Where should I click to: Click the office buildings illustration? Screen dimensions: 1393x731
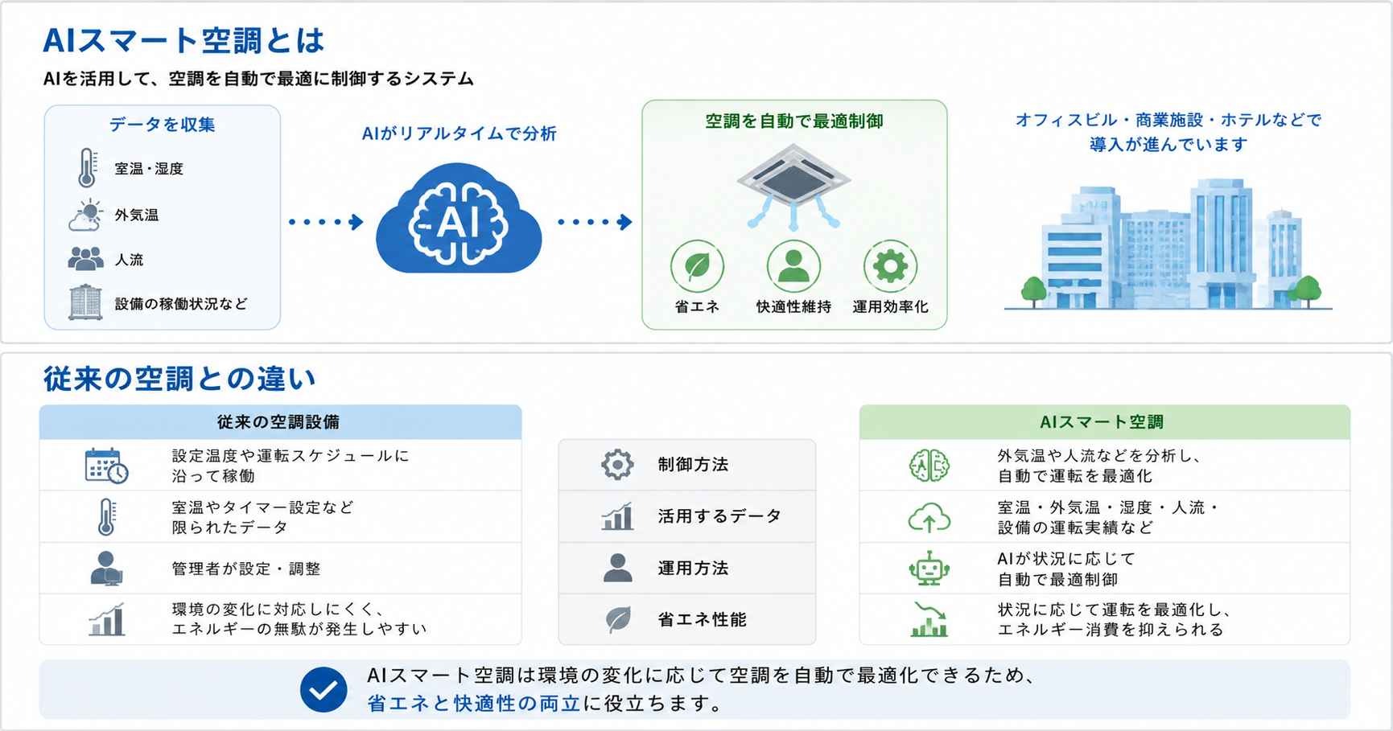1168,245
